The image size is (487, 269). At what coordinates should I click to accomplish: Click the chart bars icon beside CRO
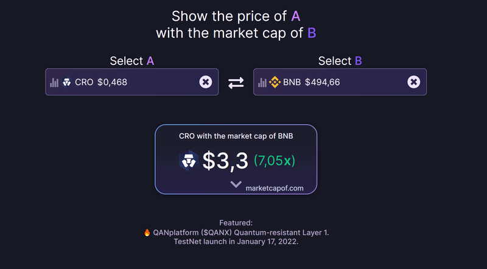pos(55,82)
